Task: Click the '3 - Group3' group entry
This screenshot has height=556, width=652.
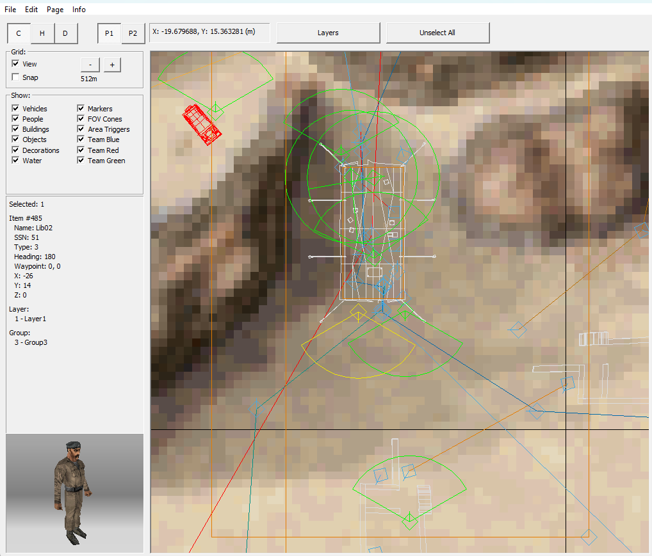Action: point(31,342)
